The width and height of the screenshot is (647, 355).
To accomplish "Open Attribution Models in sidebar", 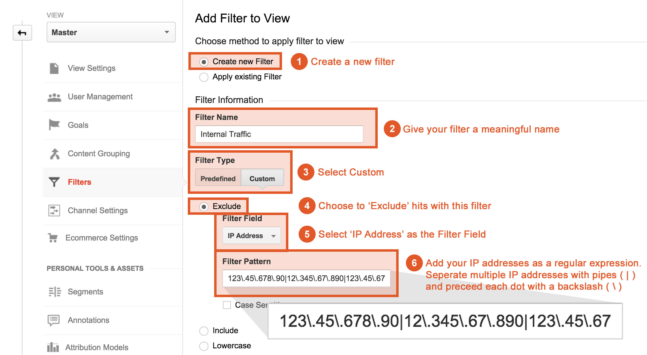I will (x=97, y=347).
